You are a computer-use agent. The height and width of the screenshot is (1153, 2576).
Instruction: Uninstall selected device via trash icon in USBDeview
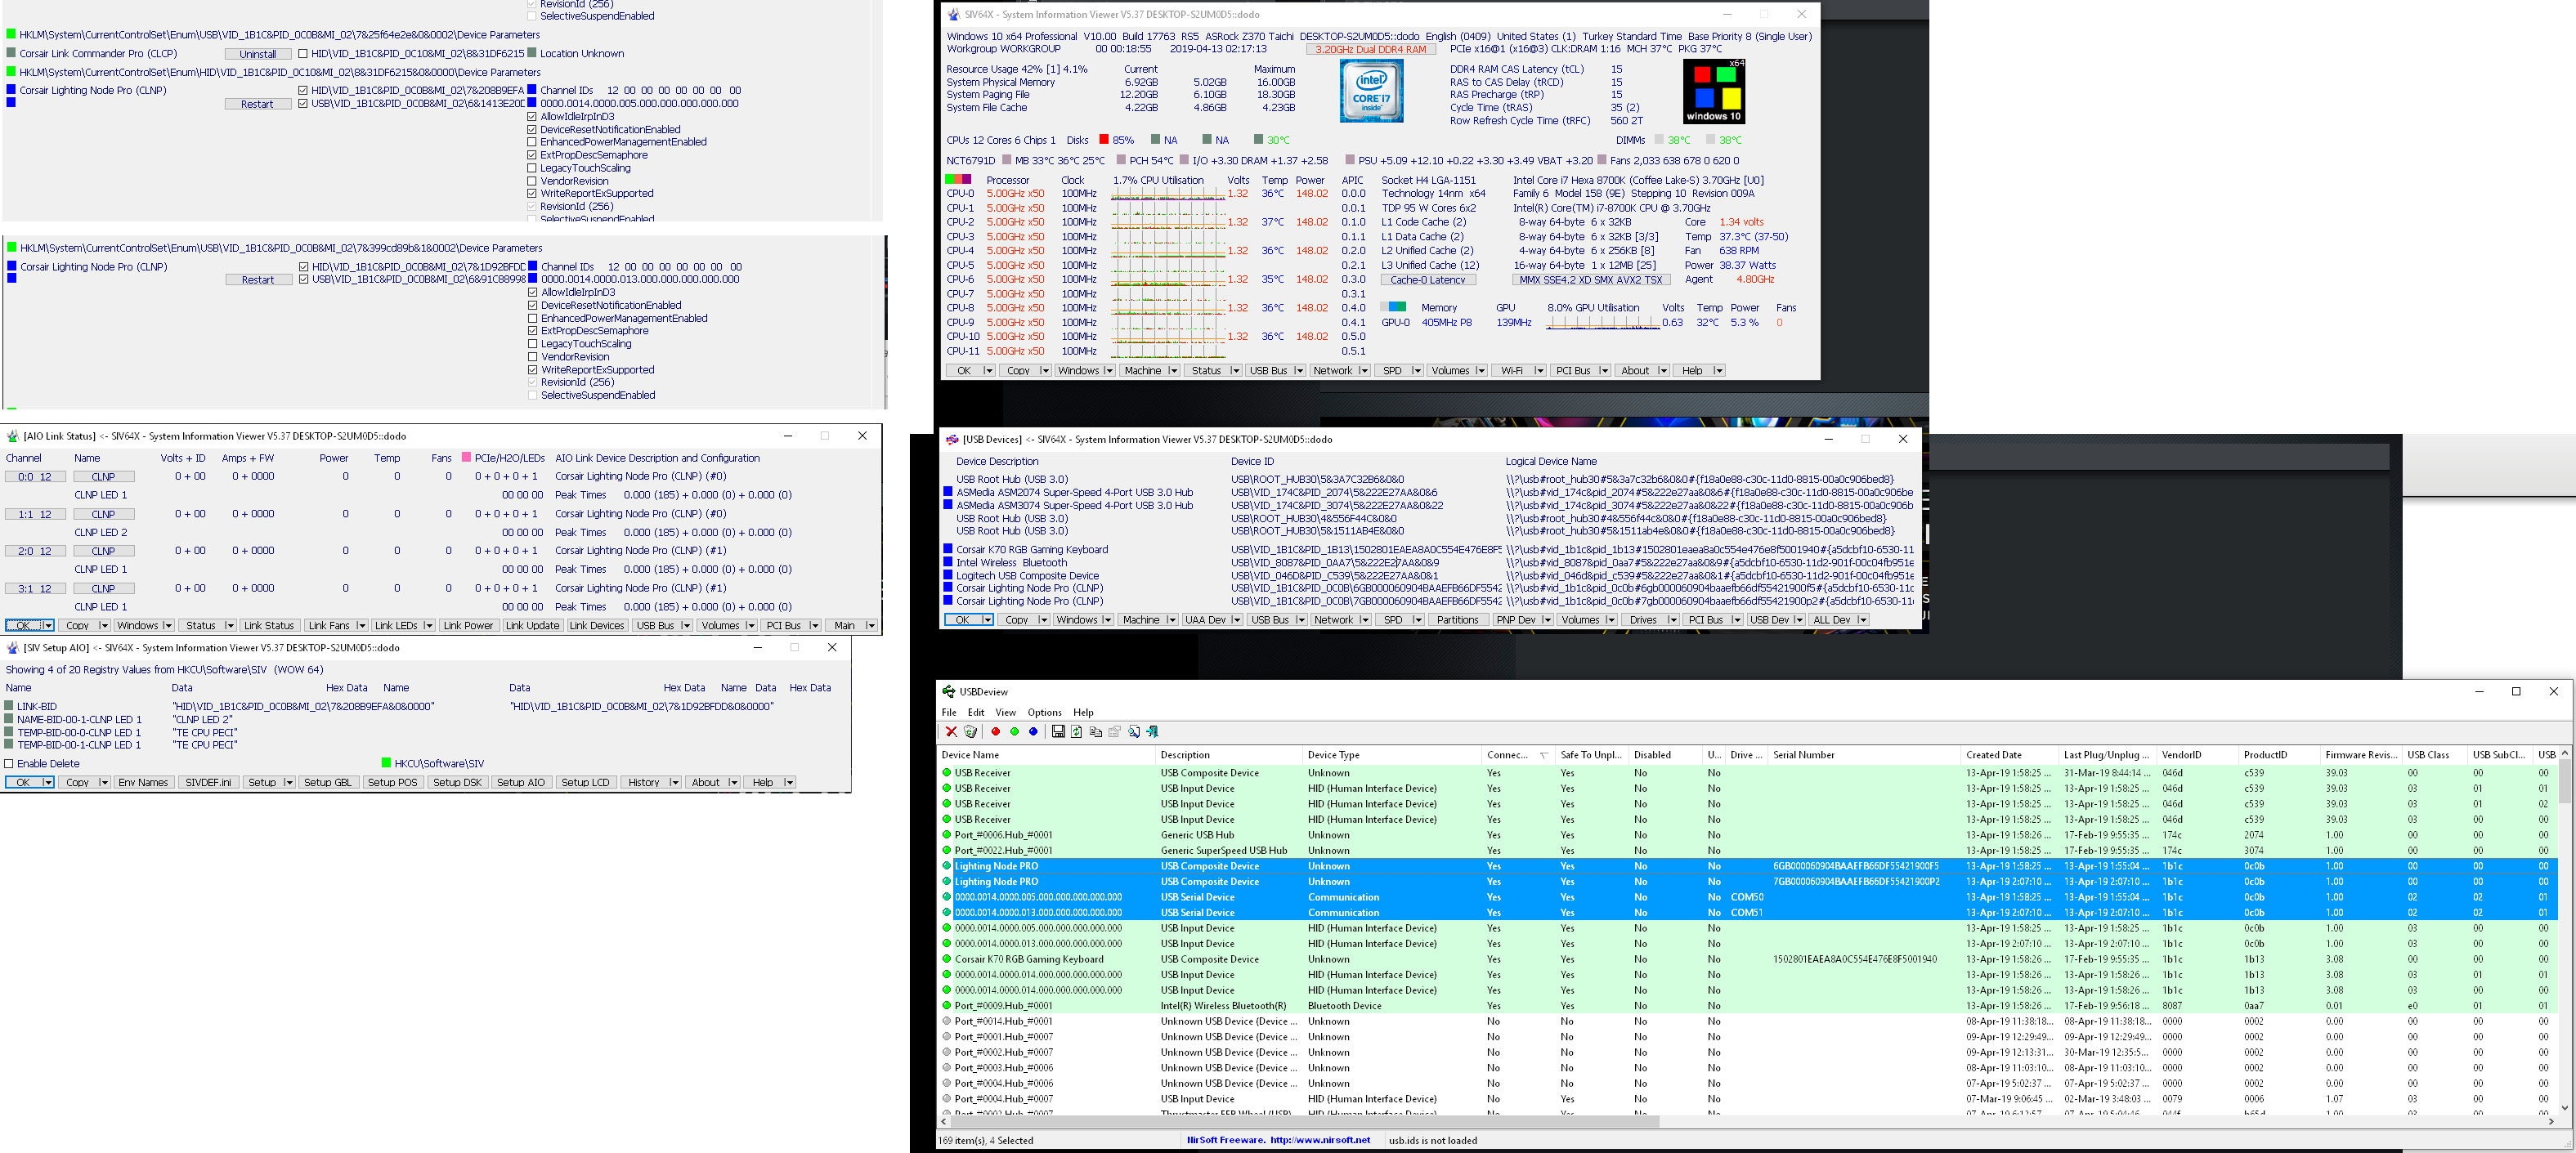coord(970,731)
